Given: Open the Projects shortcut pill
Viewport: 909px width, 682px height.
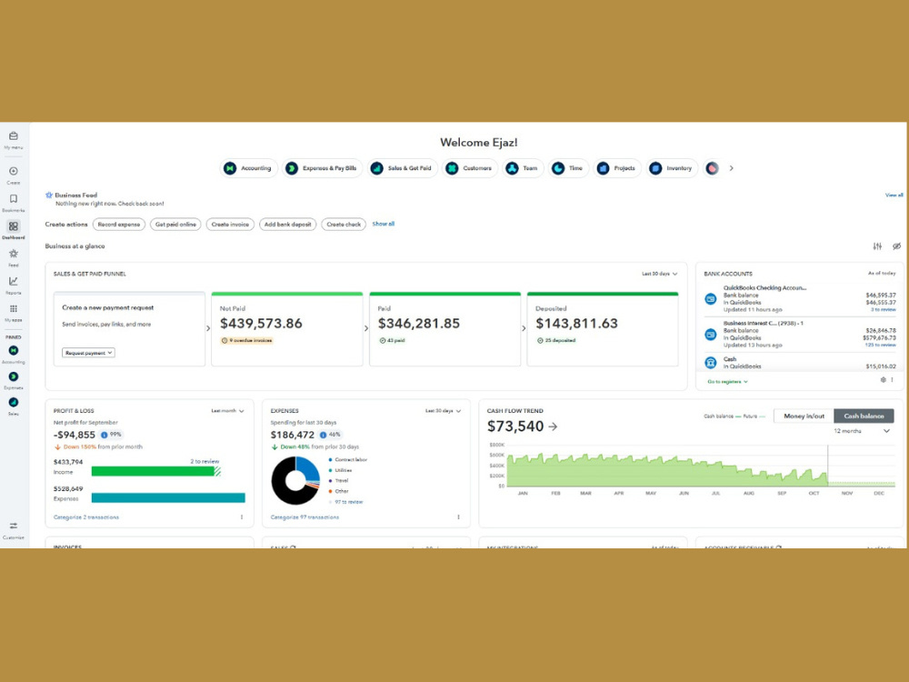Looking at the screenshot, I should (617, 168).
